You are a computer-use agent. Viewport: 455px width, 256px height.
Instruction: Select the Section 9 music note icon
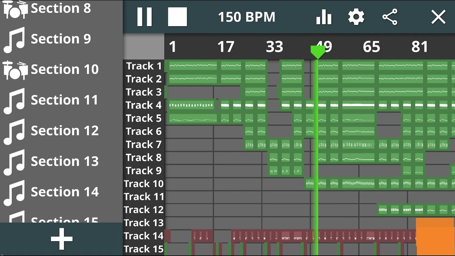pyautogui.click(x=14, y=39)
